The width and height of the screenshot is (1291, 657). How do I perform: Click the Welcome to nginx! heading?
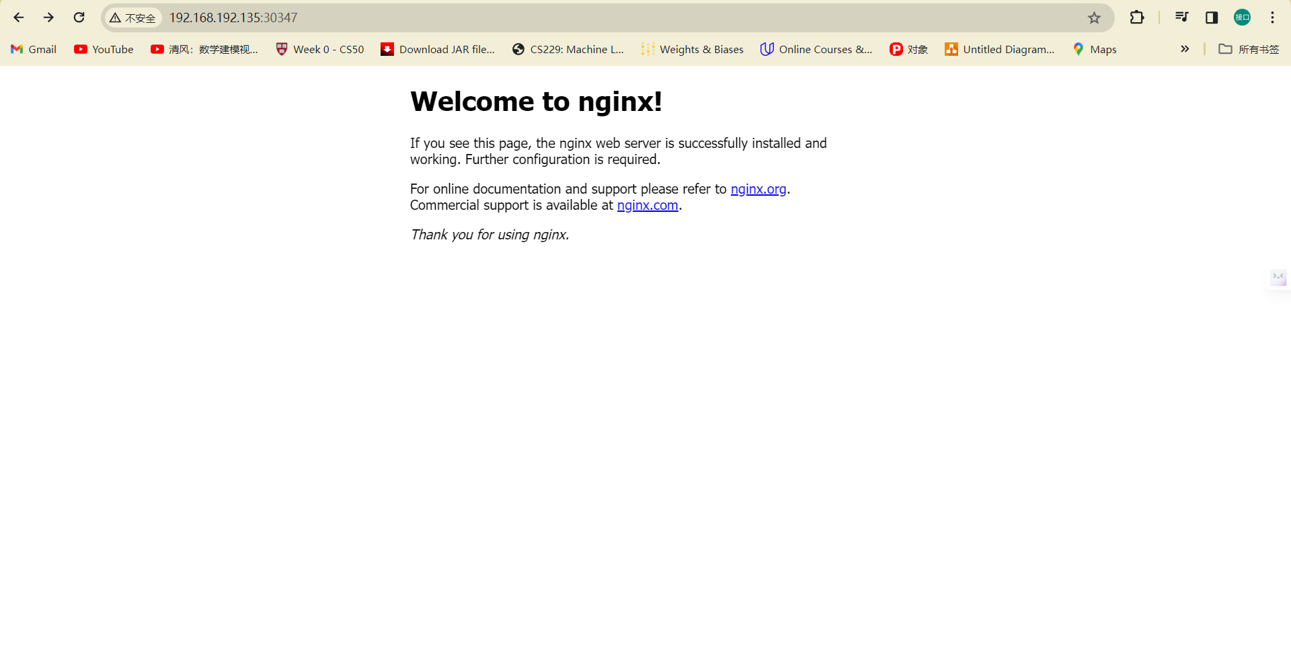pos(536,102)
